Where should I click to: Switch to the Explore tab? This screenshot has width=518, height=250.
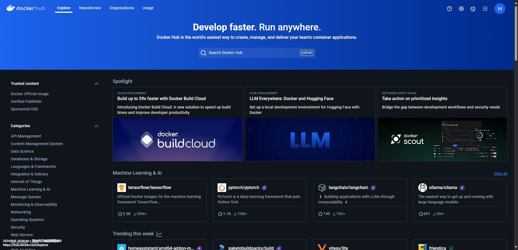tap(64, 8)
